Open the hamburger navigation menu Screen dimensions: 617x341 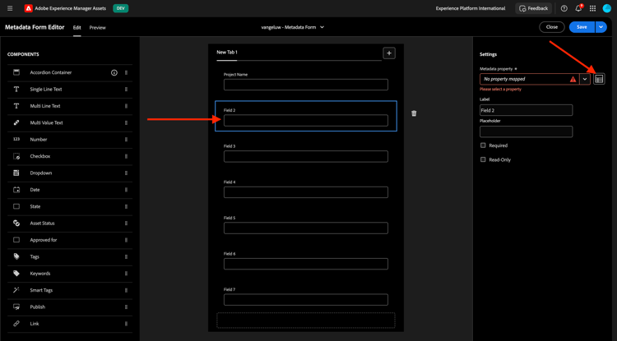[x=10, y=8]
